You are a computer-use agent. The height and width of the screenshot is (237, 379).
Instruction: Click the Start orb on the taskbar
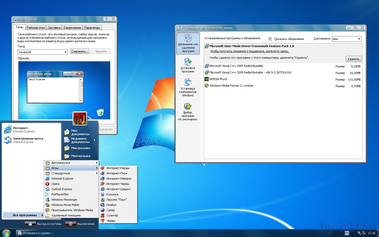(6, 233)
